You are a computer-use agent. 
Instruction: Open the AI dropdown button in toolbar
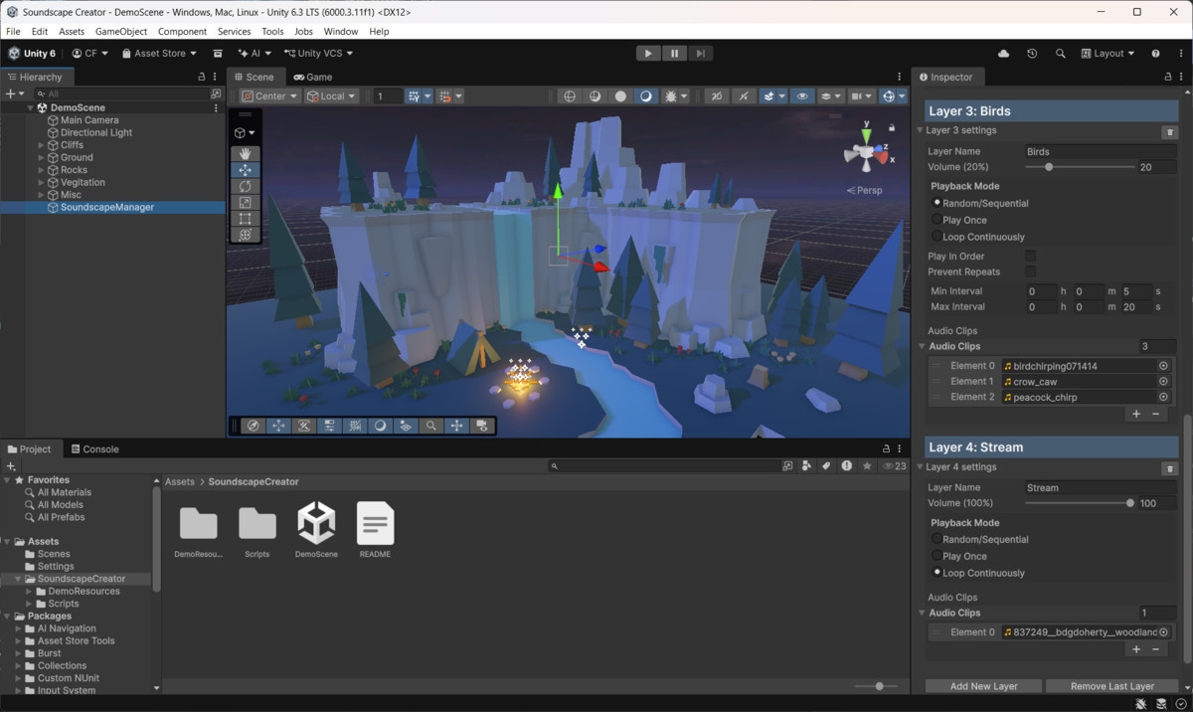click(255, 54)
